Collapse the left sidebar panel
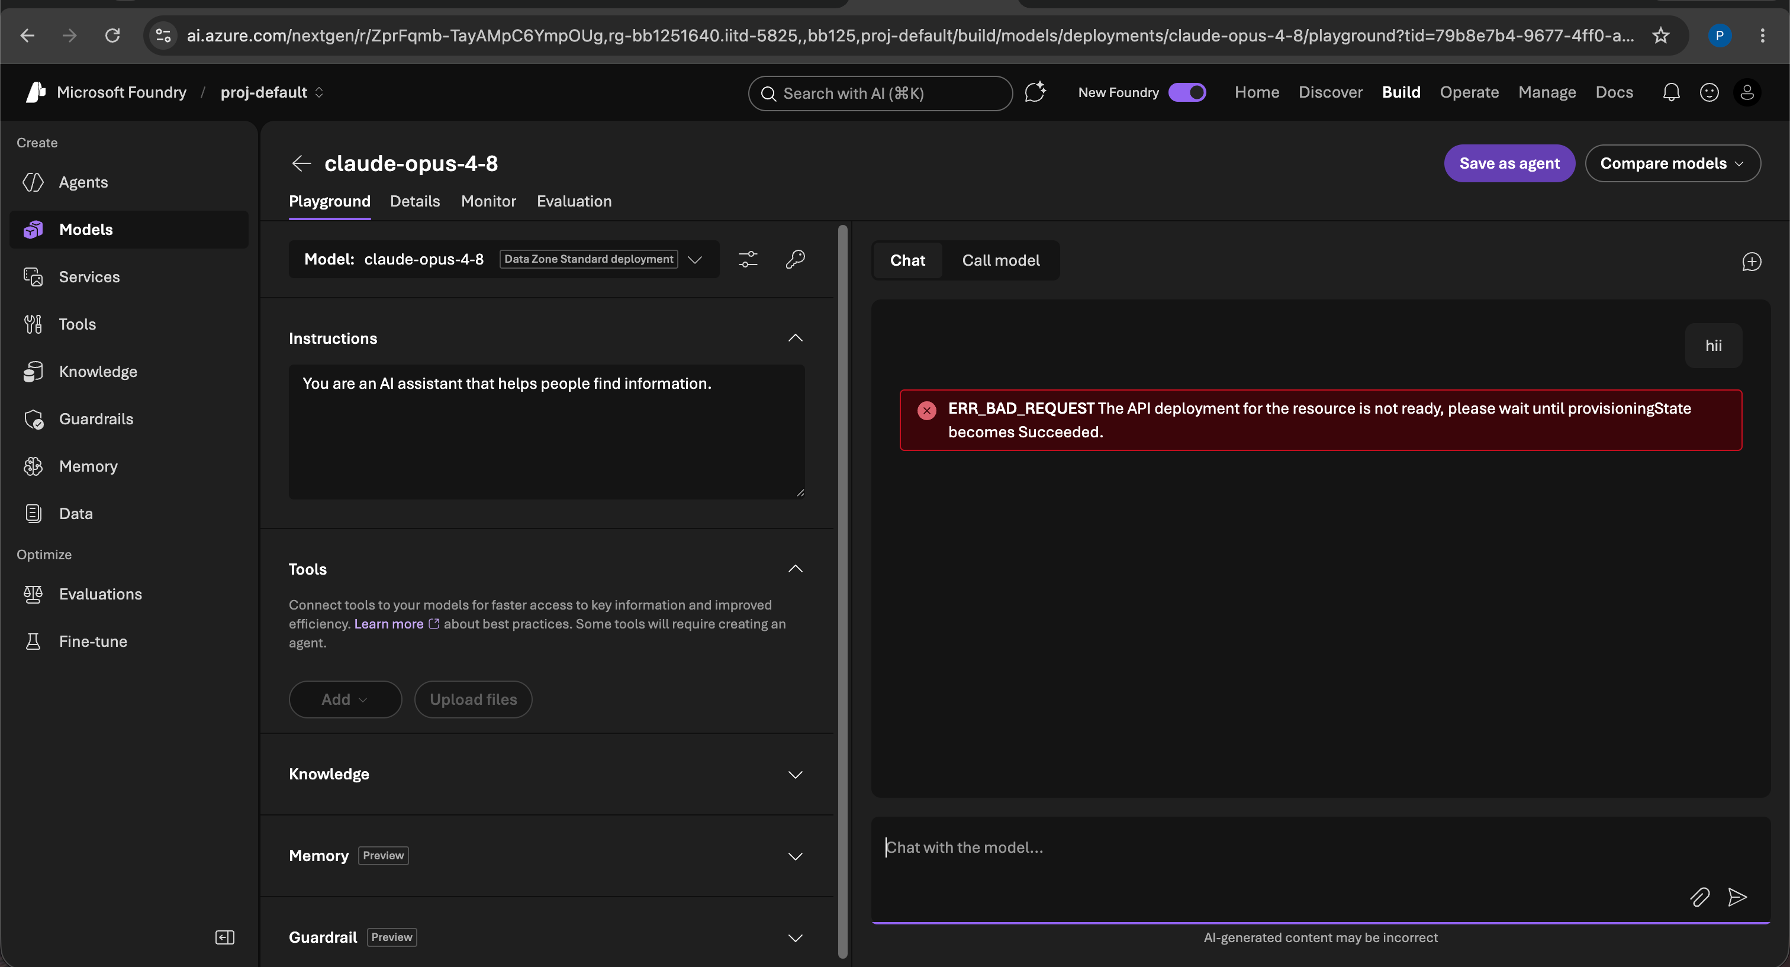Image resolution: width=1790 pixels, height=967 pixels. point(224,937)
